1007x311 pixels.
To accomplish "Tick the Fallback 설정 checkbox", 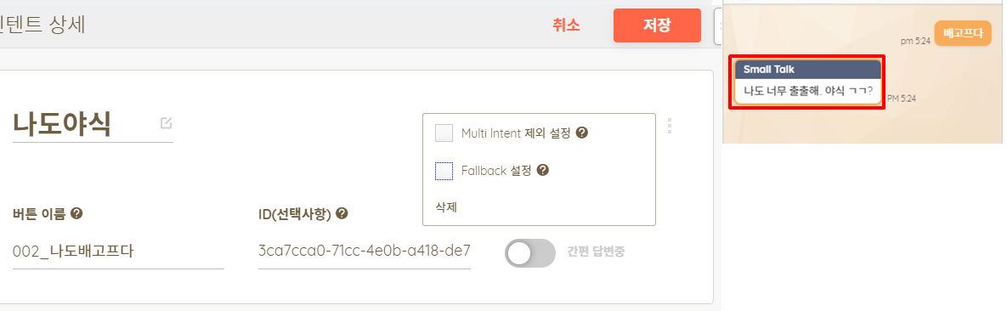I will (444, 171).
